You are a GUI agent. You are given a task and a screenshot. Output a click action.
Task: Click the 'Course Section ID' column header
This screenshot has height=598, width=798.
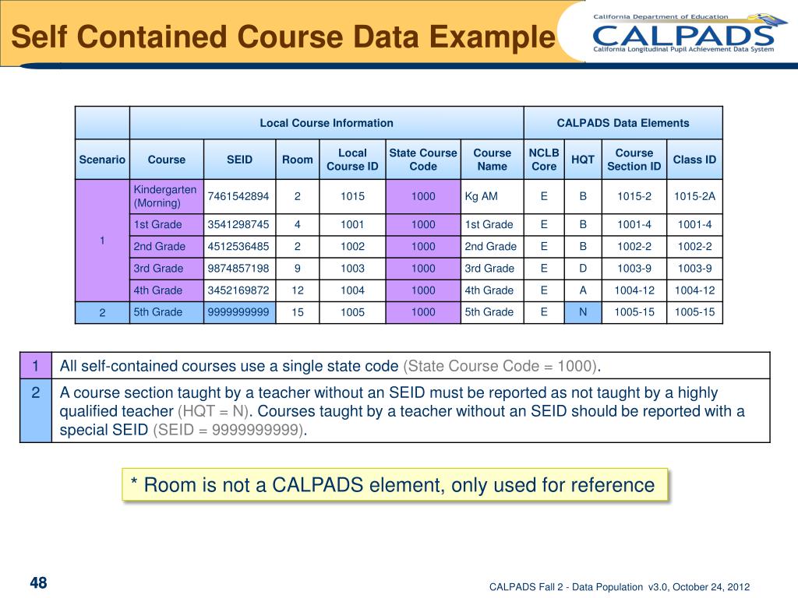point(634,160)
